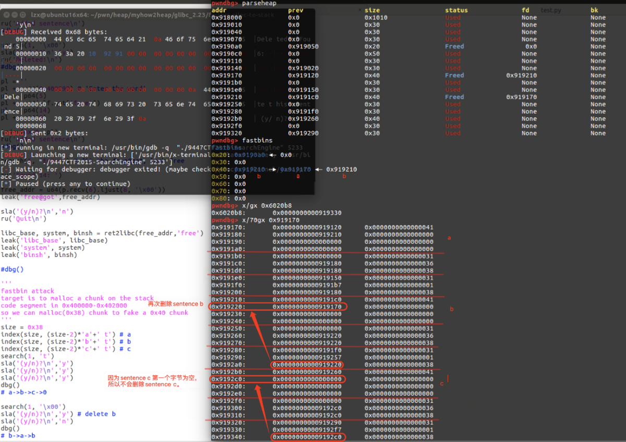Click fd value 0x919170 in row 0x919210
Screen dimensions: 626x442
coord(522,97)
